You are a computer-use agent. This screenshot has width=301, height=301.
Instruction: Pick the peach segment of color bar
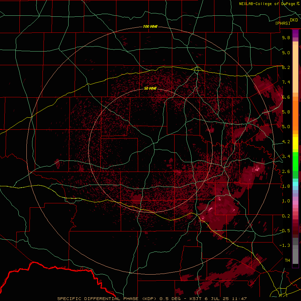point(295,69)
